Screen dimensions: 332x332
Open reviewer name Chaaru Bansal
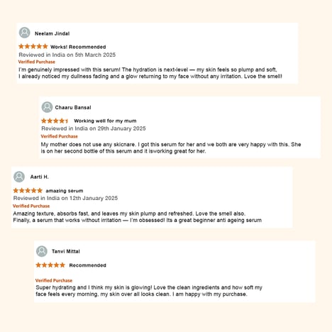73,108
